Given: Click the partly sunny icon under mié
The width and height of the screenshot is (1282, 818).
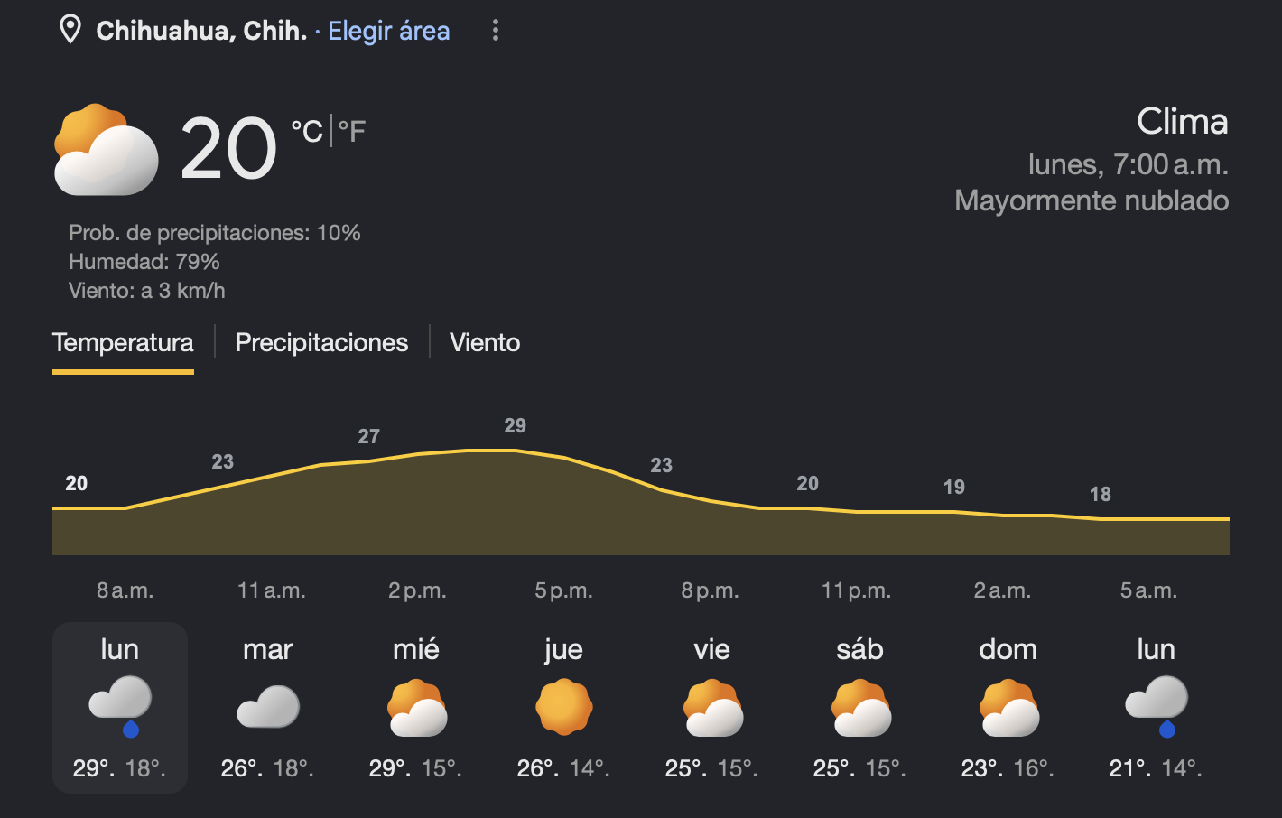Looking at the screenshot, I should coord(416,708).
